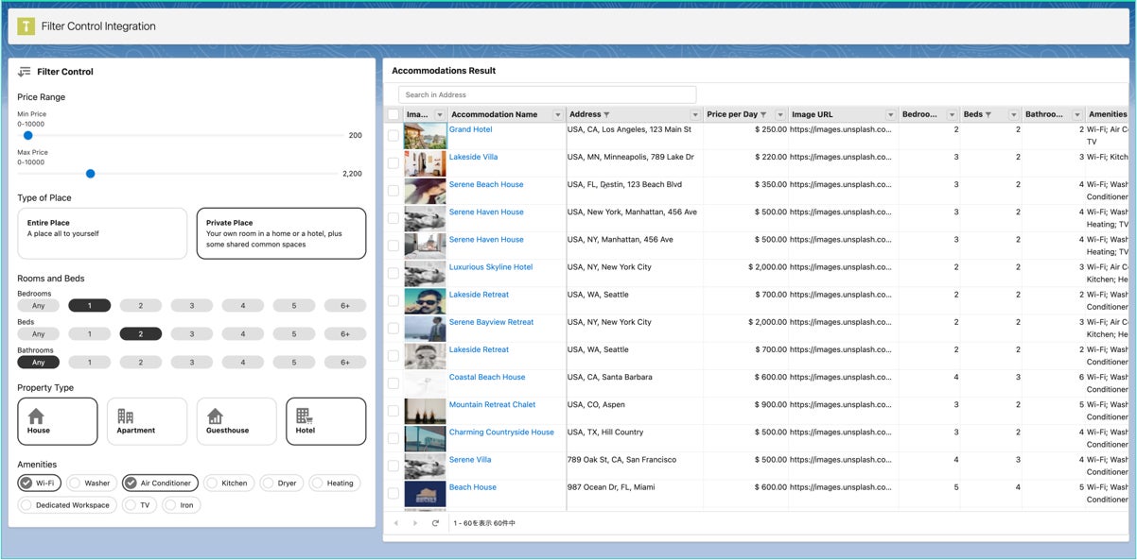Set Bedrooms to Any
This screenshot has width=1137, height=560.
point(38,306)
